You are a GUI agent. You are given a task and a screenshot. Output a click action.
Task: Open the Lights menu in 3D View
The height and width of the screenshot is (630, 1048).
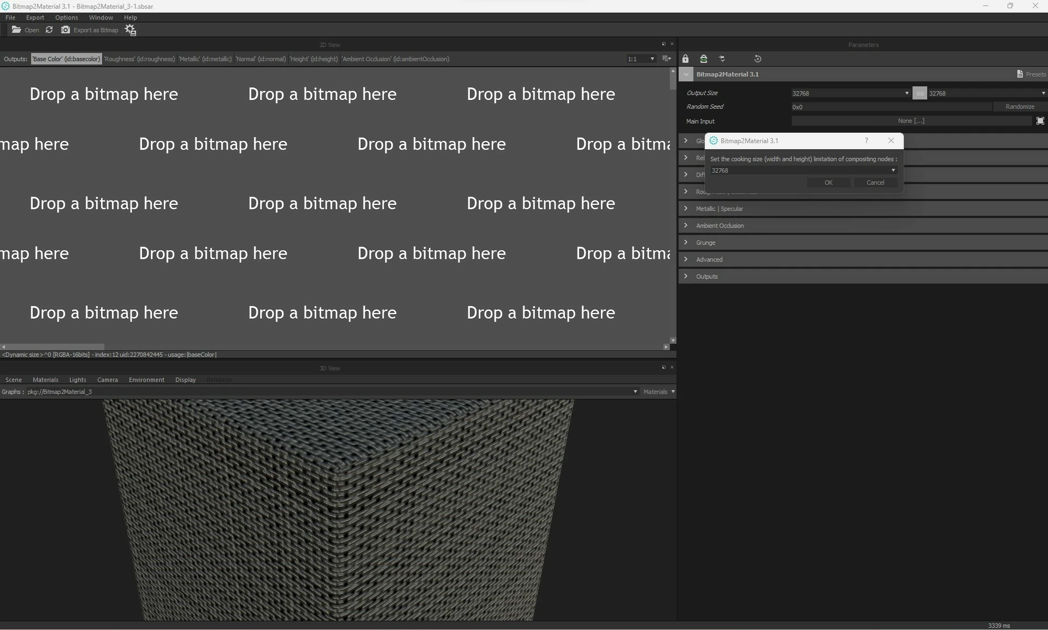tap(78, 380)
